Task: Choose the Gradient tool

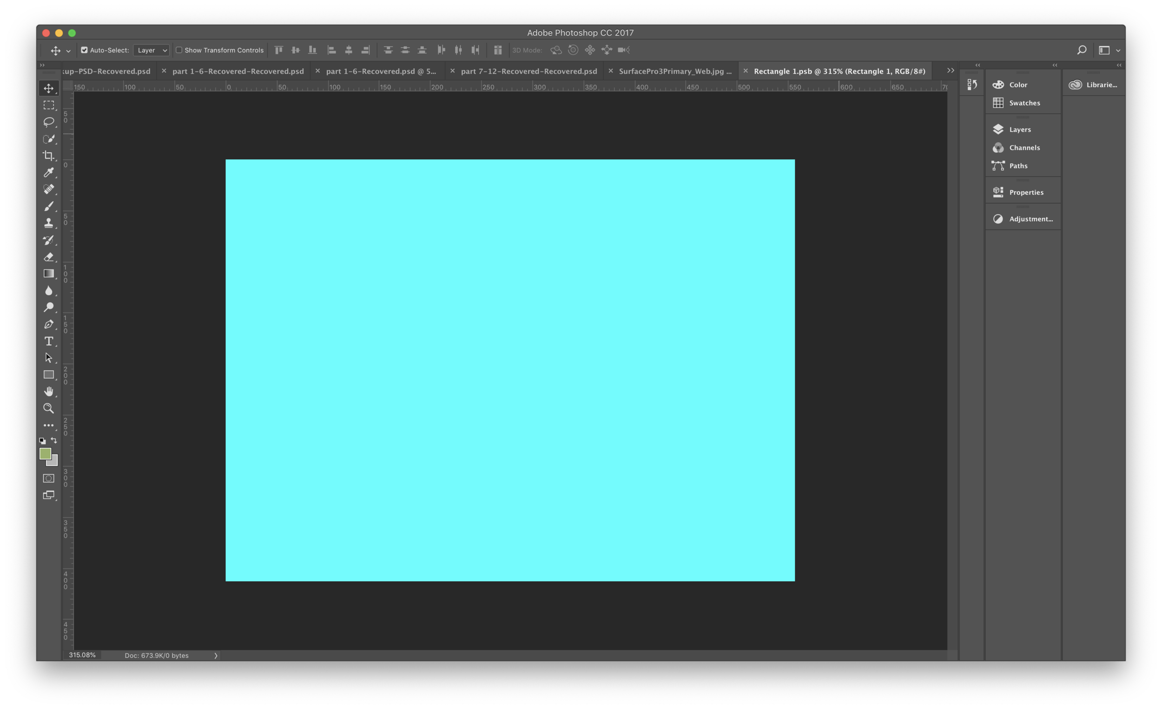Action: (x=49, y=273)
